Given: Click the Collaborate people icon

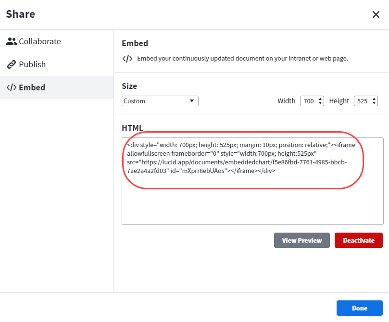Looking at the screenshot, I should click(12, 41).
